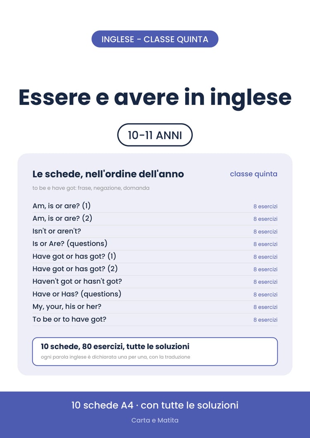This screenshot has height=438, width=310.
Task: Open My, your, his or her? worksheet
Action: tap(155, 307)
